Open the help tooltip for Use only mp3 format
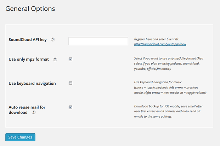220x146 pixels. 55,60
